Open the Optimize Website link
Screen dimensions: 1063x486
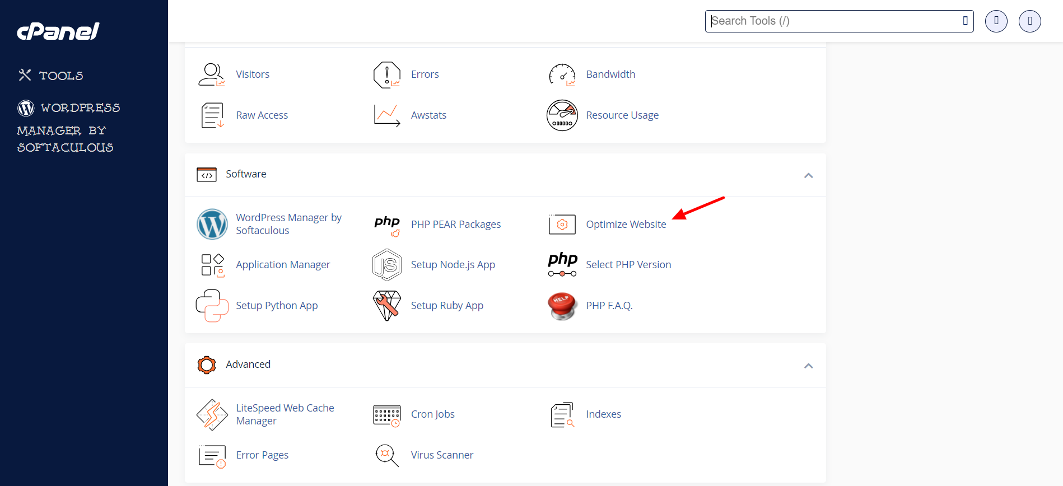(626, 225)
